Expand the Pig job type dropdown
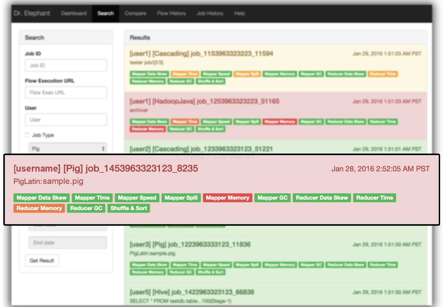The image size is (443, 307). 68,149
